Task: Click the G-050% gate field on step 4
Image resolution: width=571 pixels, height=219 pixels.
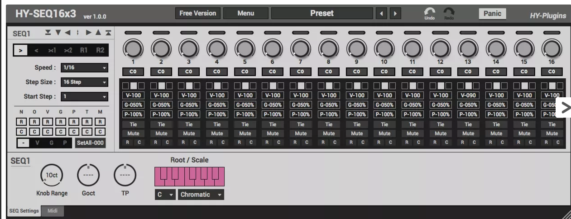Action: pyautogui.click(x=217, y=105)
